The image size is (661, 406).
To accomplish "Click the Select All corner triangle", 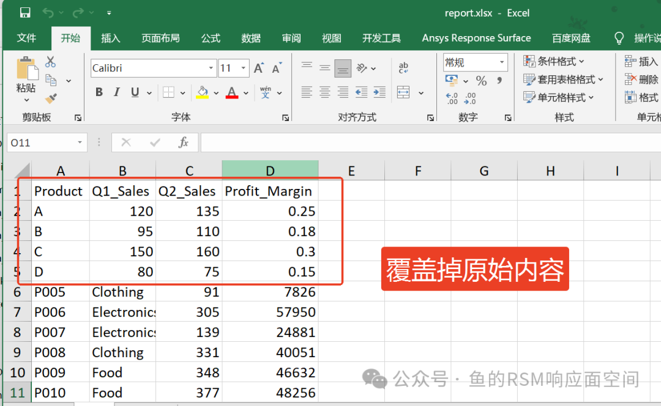I will coord(21,171).
